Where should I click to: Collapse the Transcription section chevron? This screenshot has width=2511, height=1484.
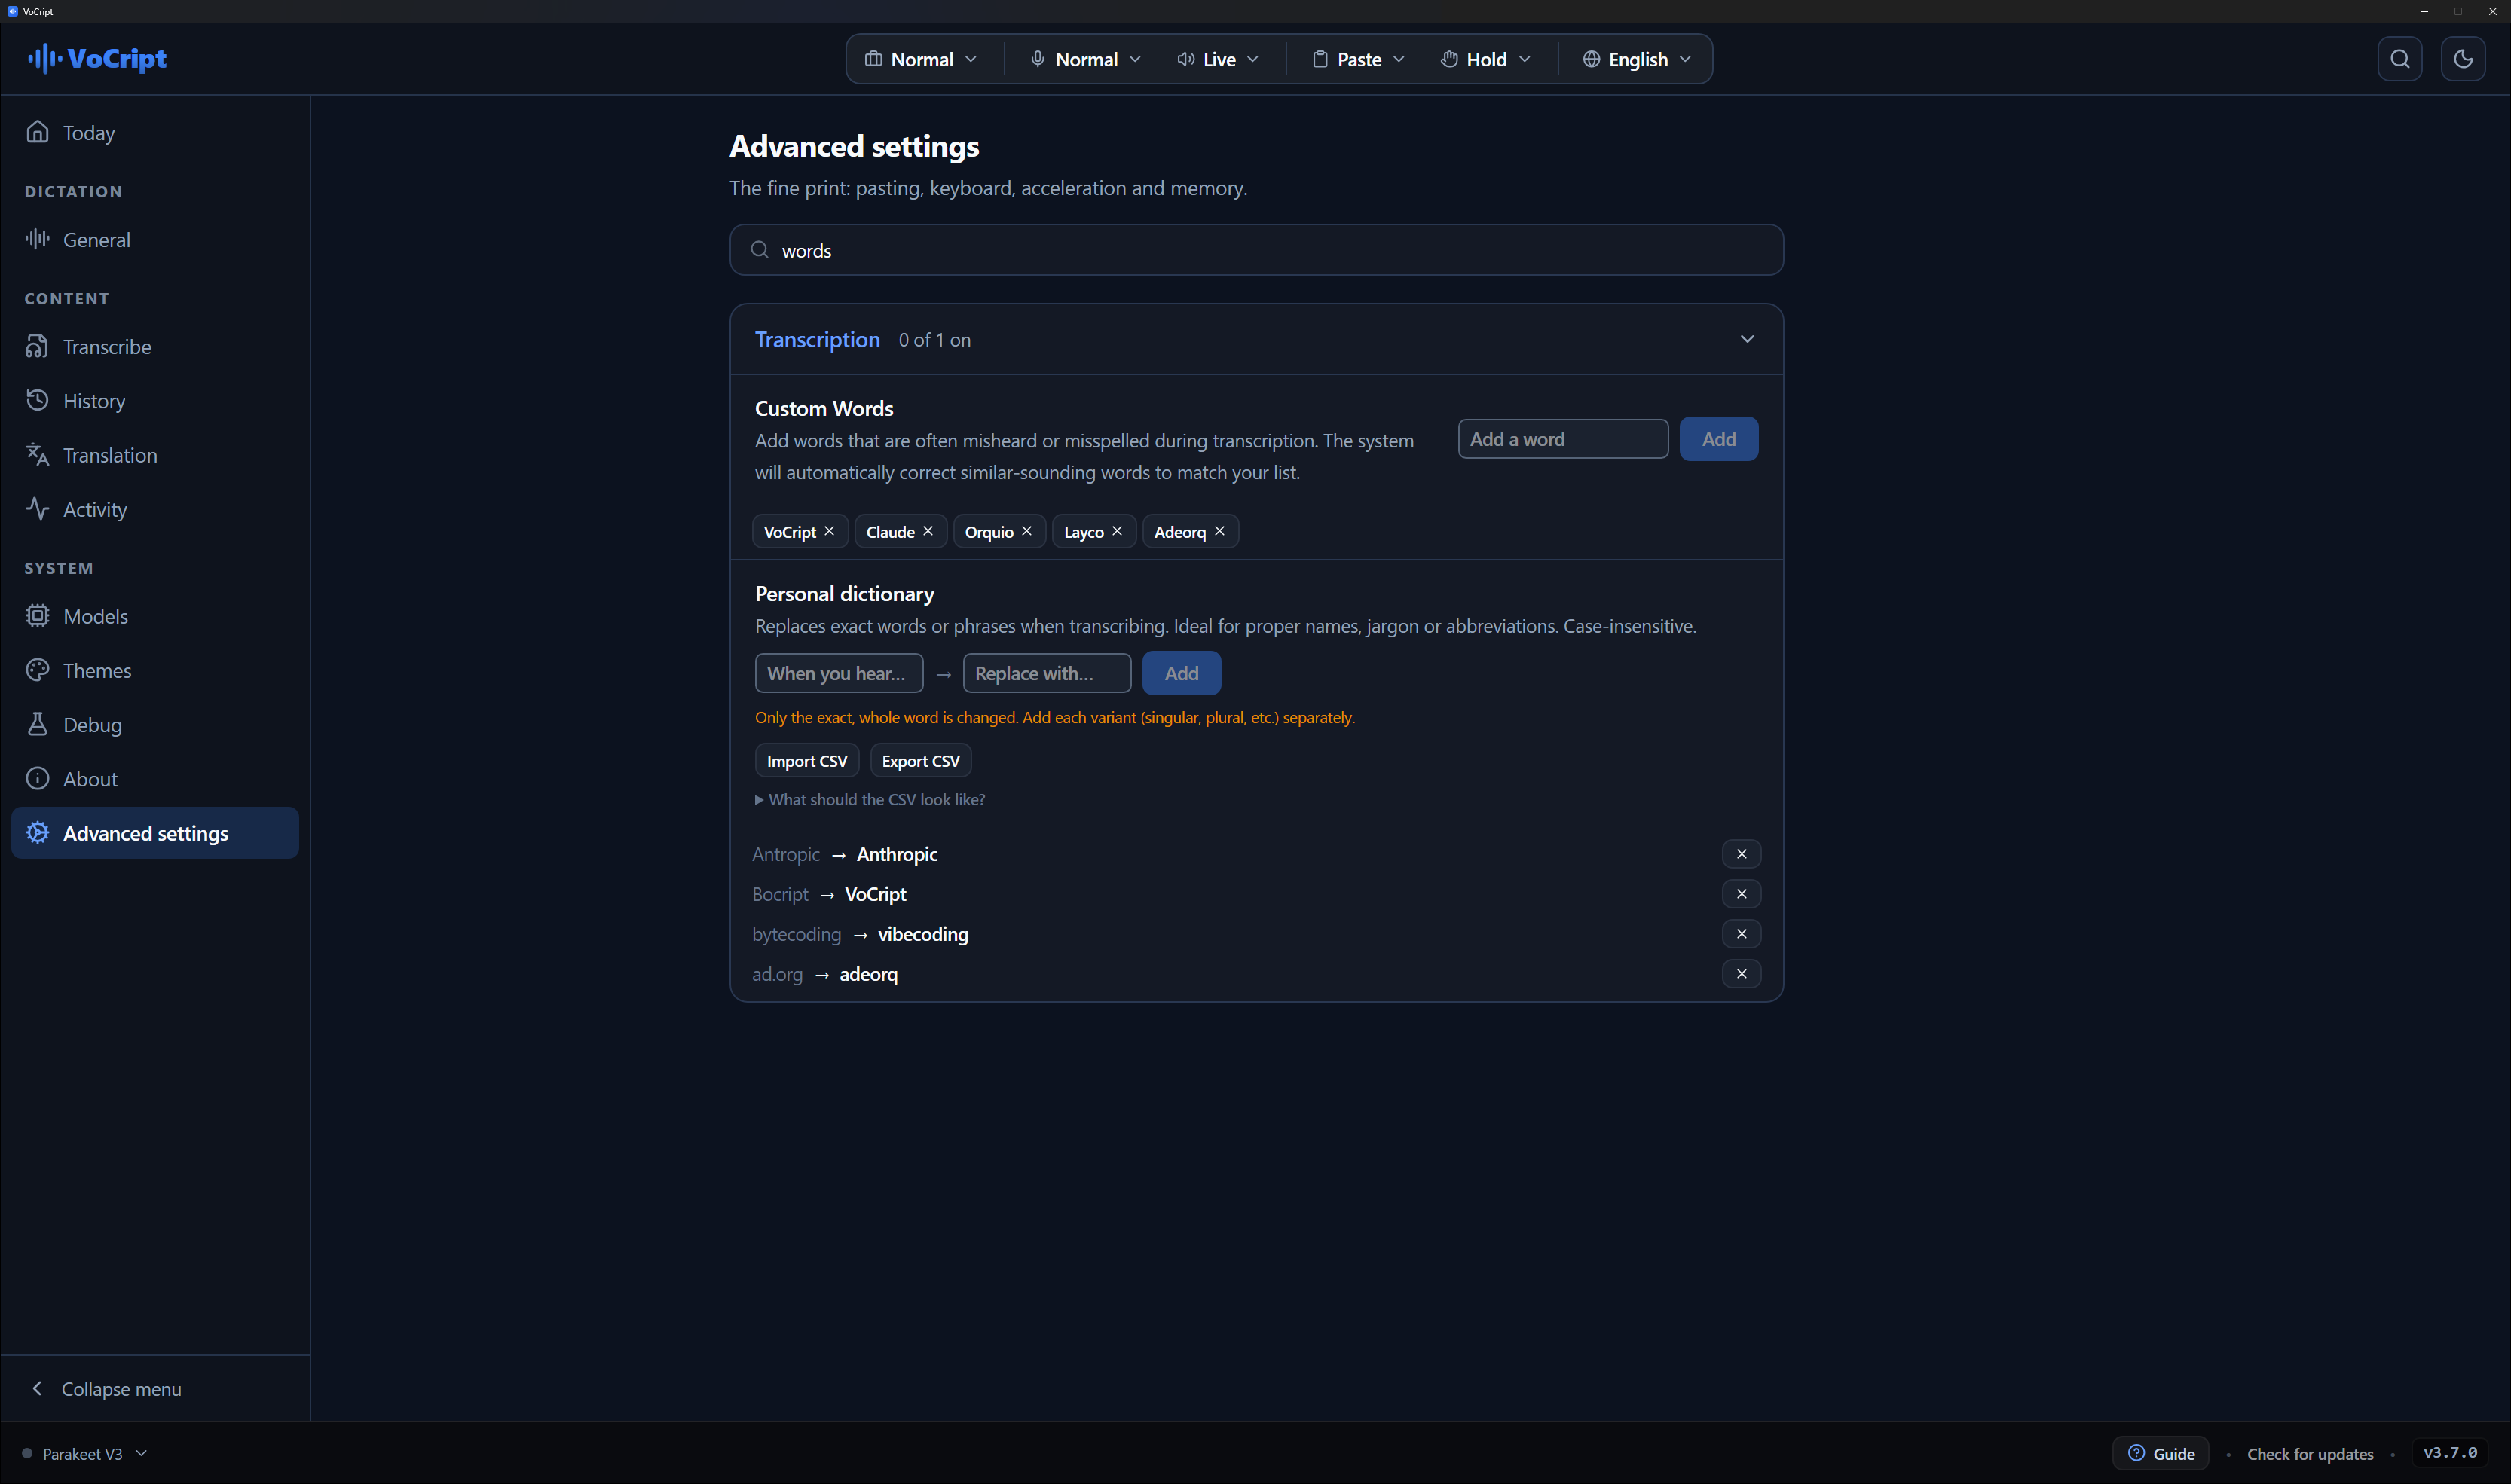[1747, 339]
